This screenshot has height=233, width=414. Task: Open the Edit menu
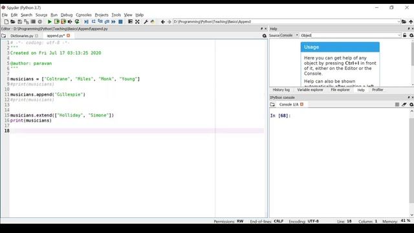14,15
